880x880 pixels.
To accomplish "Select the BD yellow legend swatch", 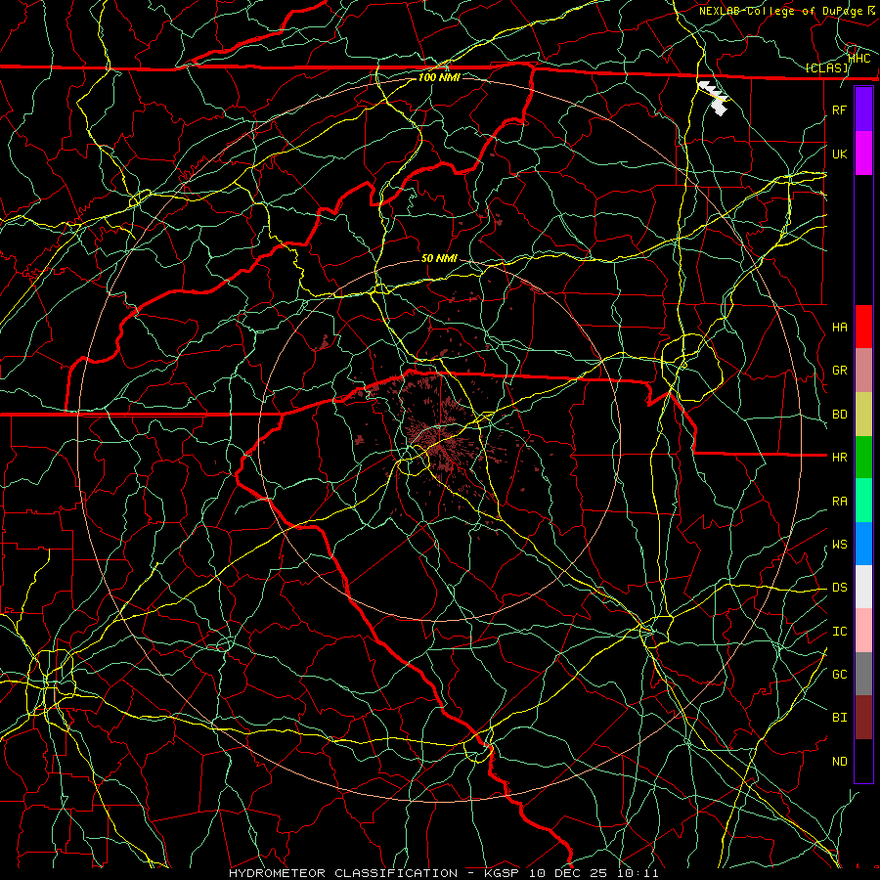I will (863, 415).
